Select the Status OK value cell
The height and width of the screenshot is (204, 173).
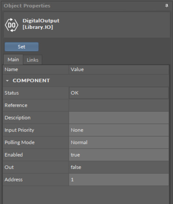119,93
